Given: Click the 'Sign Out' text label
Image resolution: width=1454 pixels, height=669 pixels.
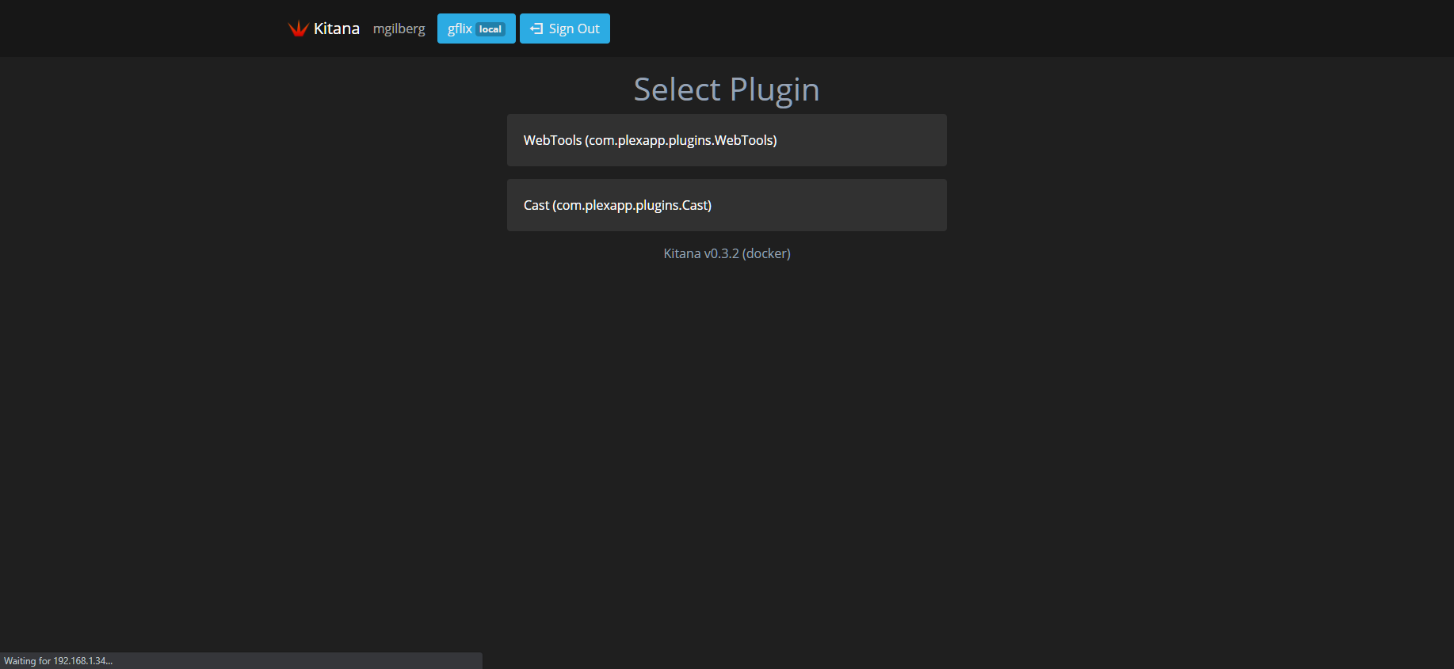Looking at the screenshot, I should pyautogui.click(x=574, y=29).
